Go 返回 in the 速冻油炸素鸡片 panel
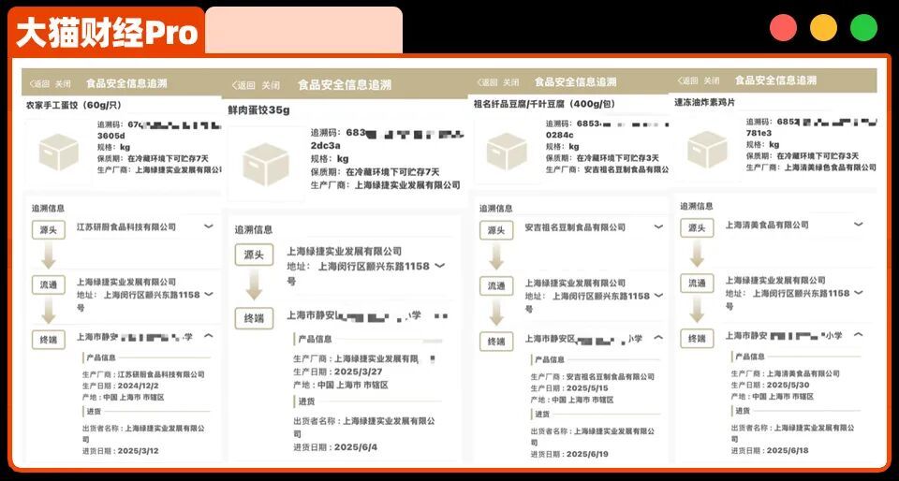Screen dimensions: 899x481 [x=688, y=80]
